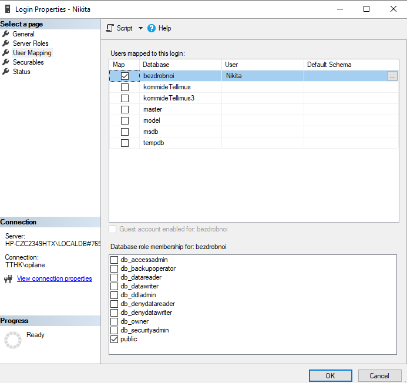Open the Default Schema browse ellipsis button

[392, 76]
